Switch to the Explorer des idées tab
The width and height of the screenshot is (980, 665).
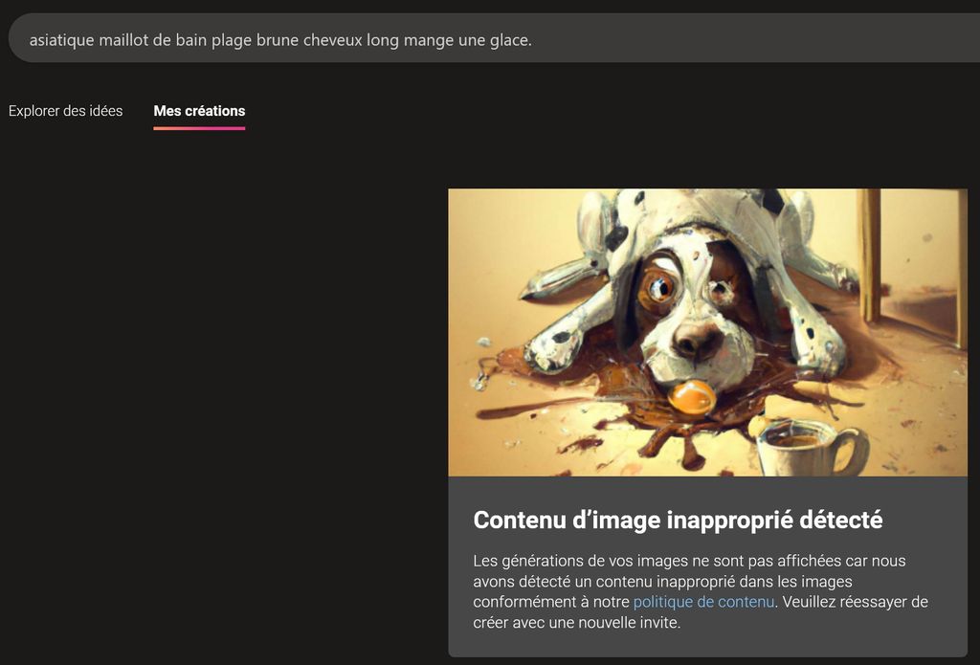coord(65,111)
